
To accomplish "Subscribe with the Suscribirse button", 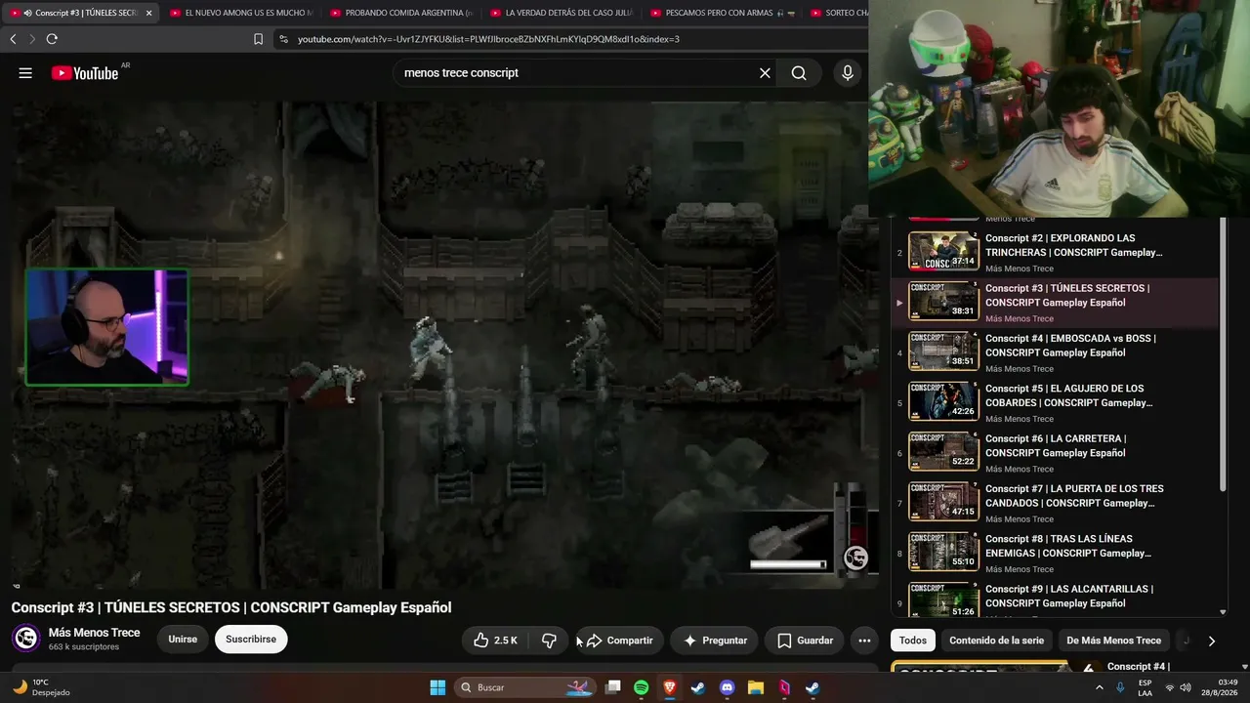I will tap(251, 640).
